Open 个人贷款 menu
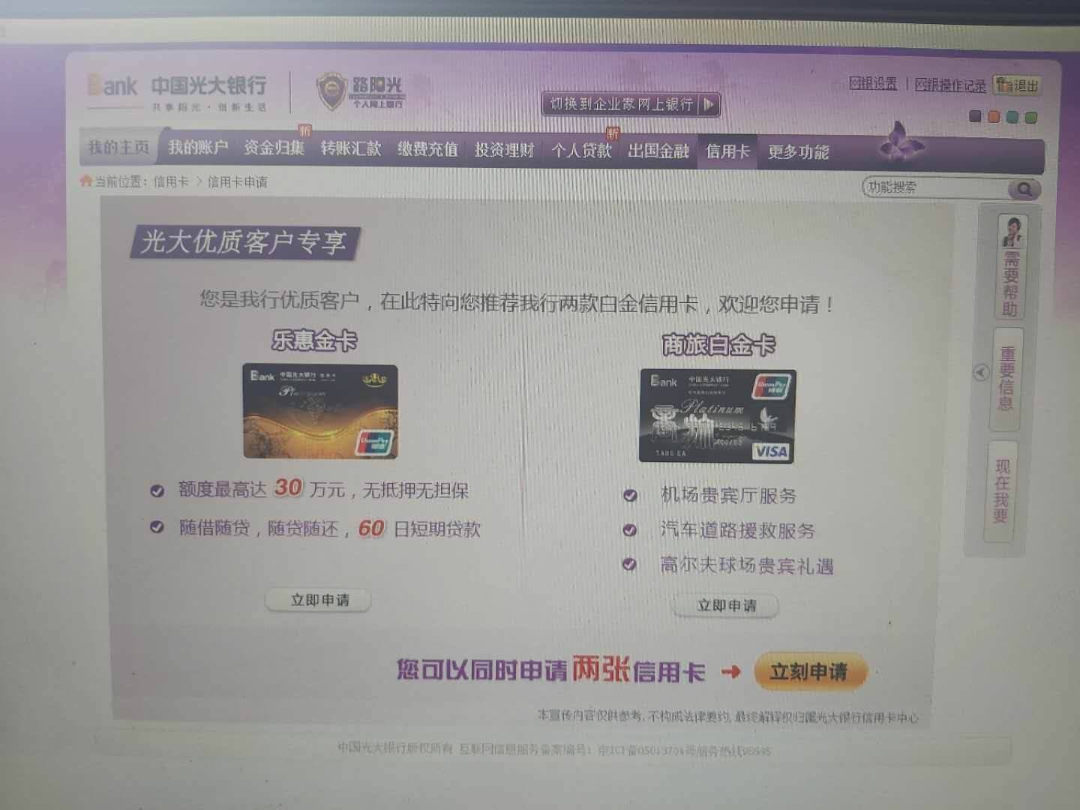 [x=581, y=150]
